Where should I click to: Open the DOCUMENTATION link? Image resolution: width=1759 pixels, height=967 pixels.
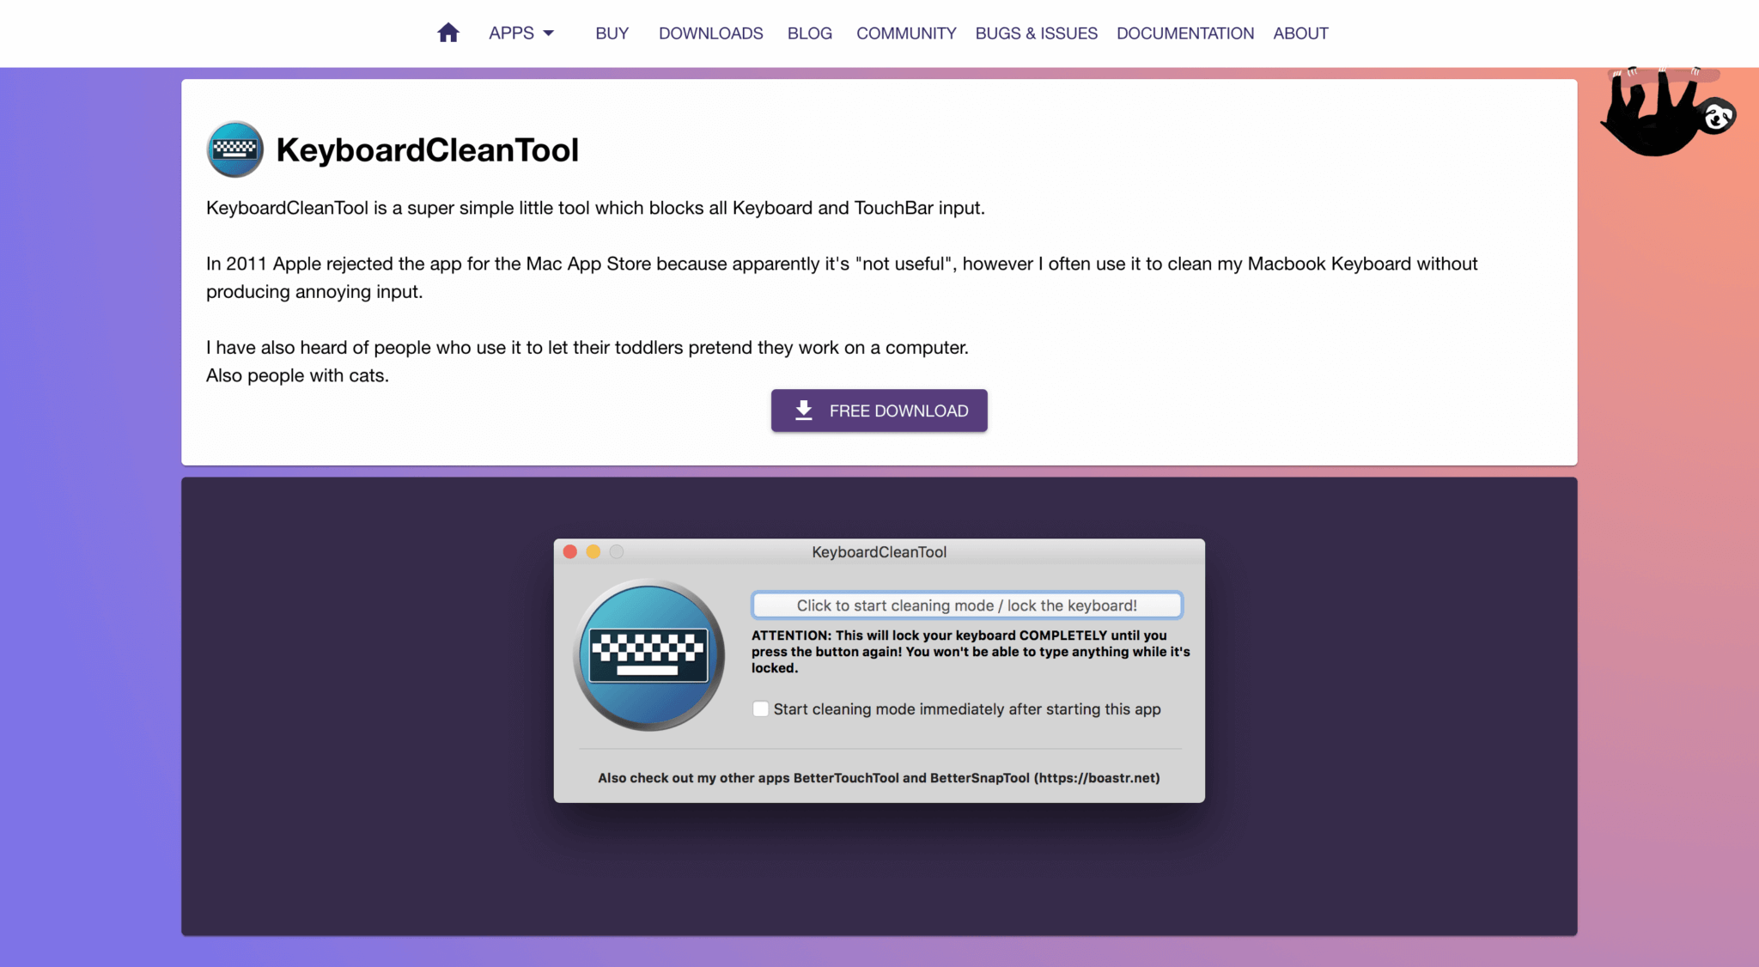tap(1184, 33)
